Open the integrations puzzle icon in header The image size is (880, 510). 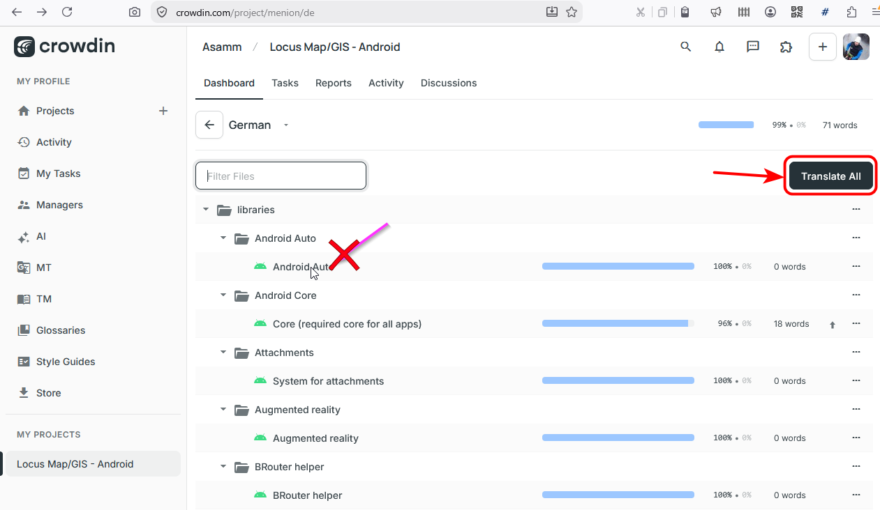[x=786, y=47]
